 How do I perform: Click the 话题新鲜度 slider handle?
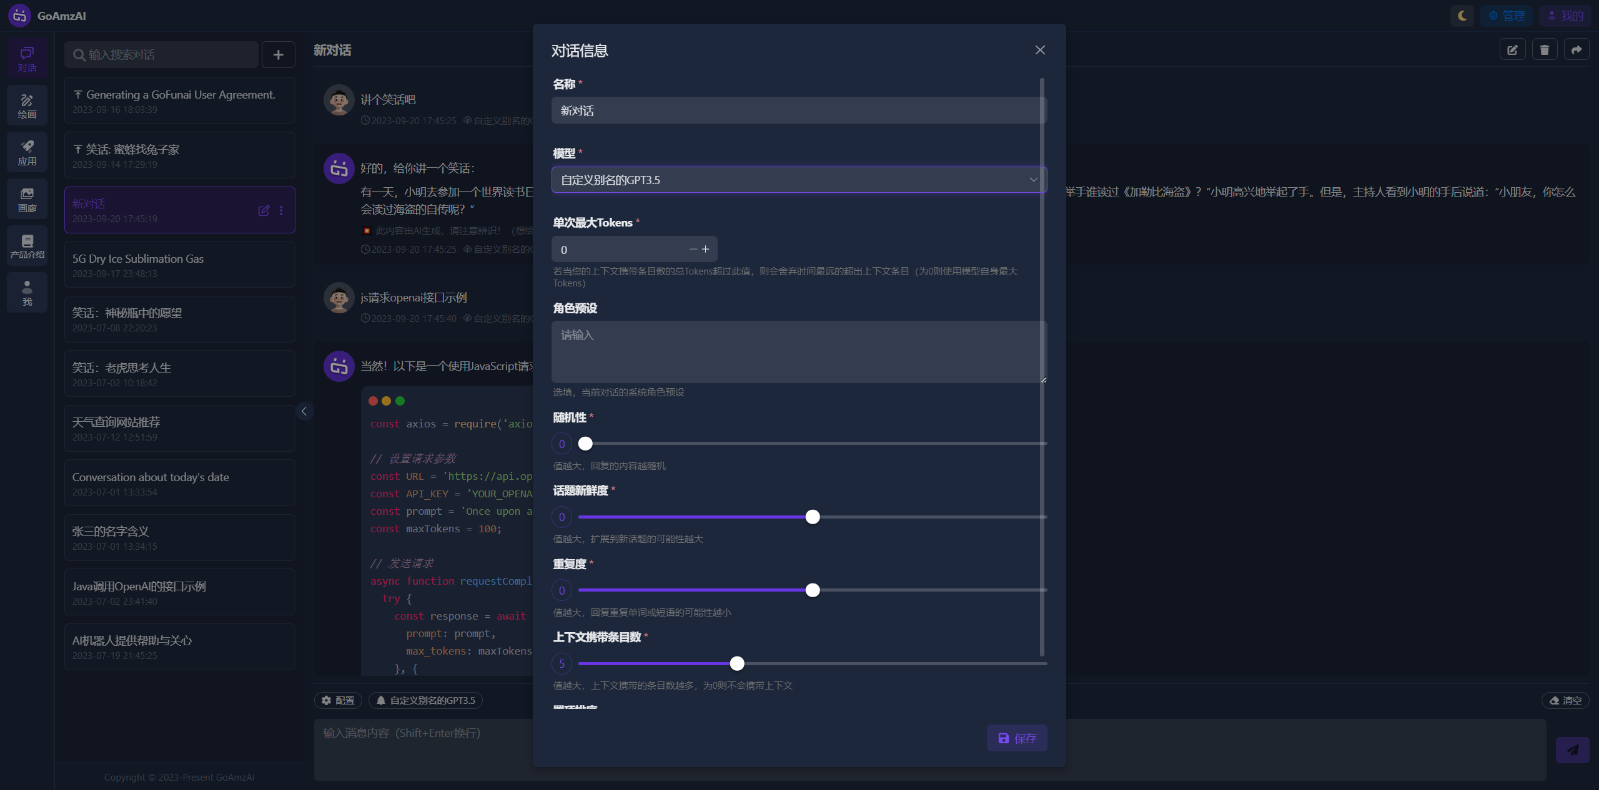pos(812,517)
